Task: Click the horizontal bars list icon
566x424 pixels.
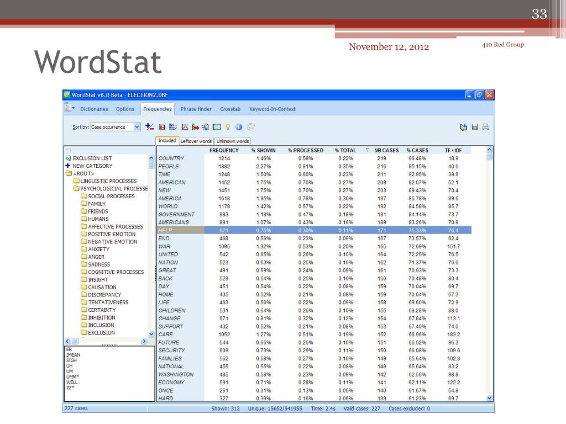Action: [173, 127]
